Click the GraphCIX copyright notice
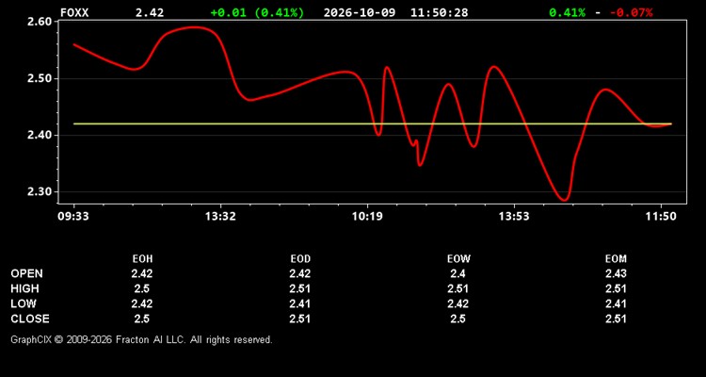 [141, 339]
